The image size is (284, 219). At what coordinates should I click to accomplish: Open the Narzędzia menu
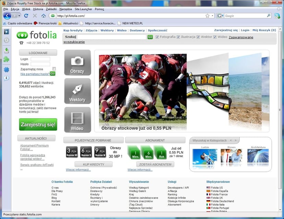[66, 9]
